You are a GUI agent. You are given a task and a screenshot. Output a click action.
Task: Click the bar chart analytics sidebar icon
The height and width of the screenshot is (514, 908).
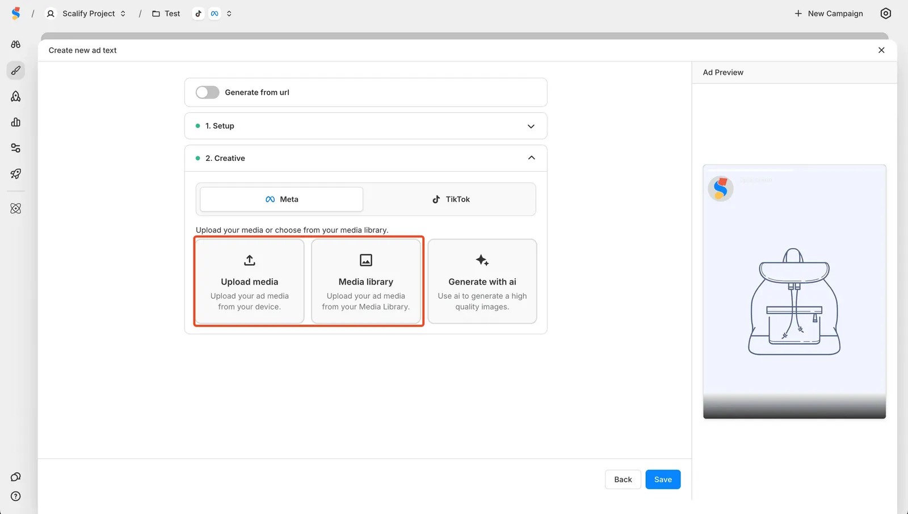click(16, 122)
